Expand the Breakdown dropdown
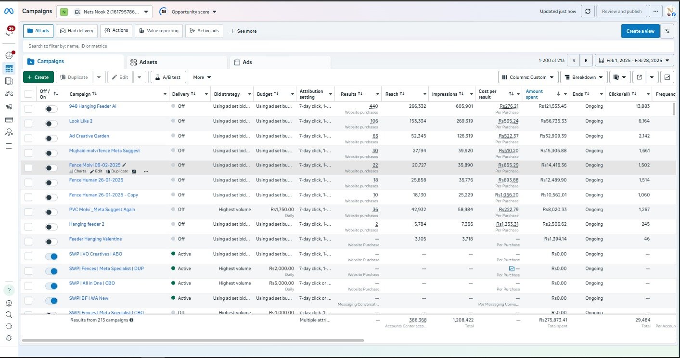Viewport: 680px width, 358px height. [583, 77]
